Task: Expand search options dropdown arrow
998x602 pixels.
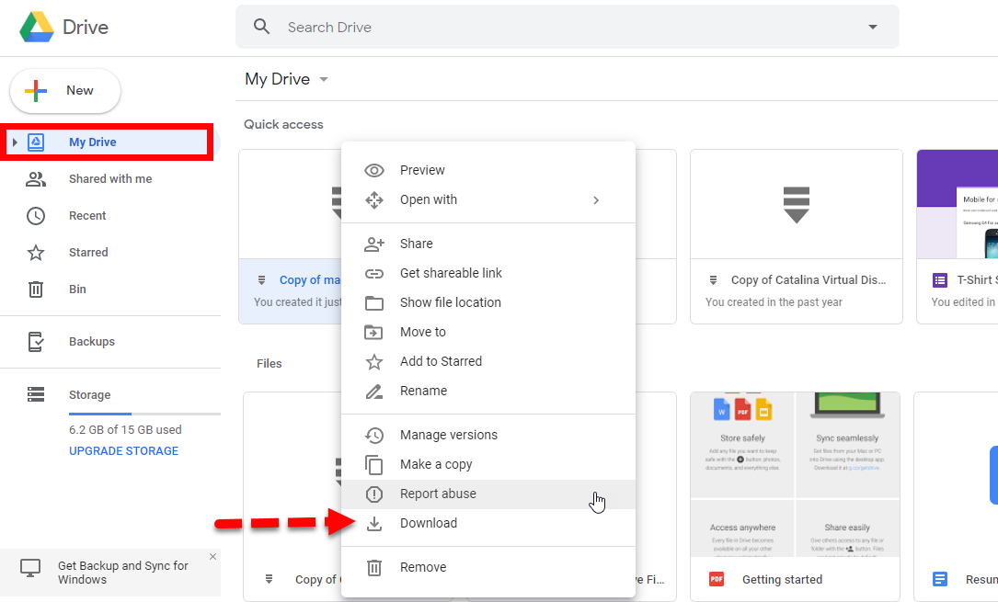Action: click(872, 28)
